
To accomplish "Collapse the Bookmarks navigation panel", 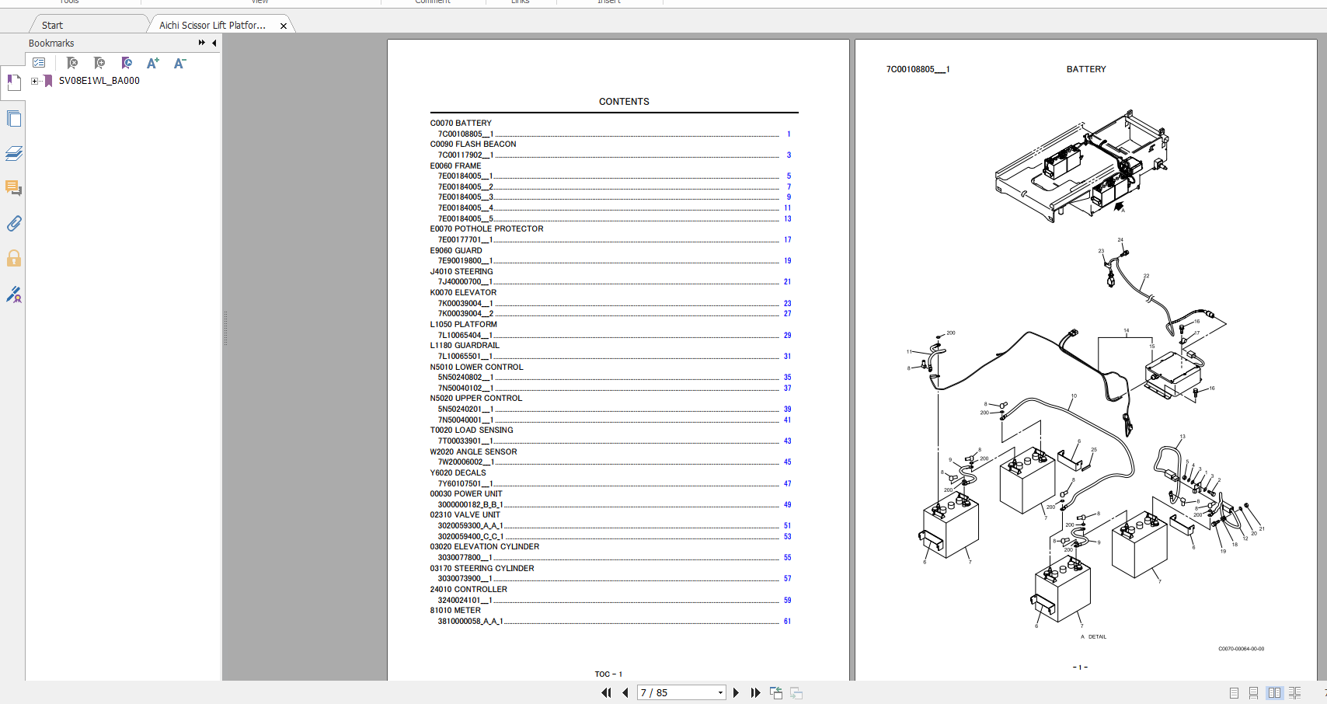I will (x=214, y=43).
